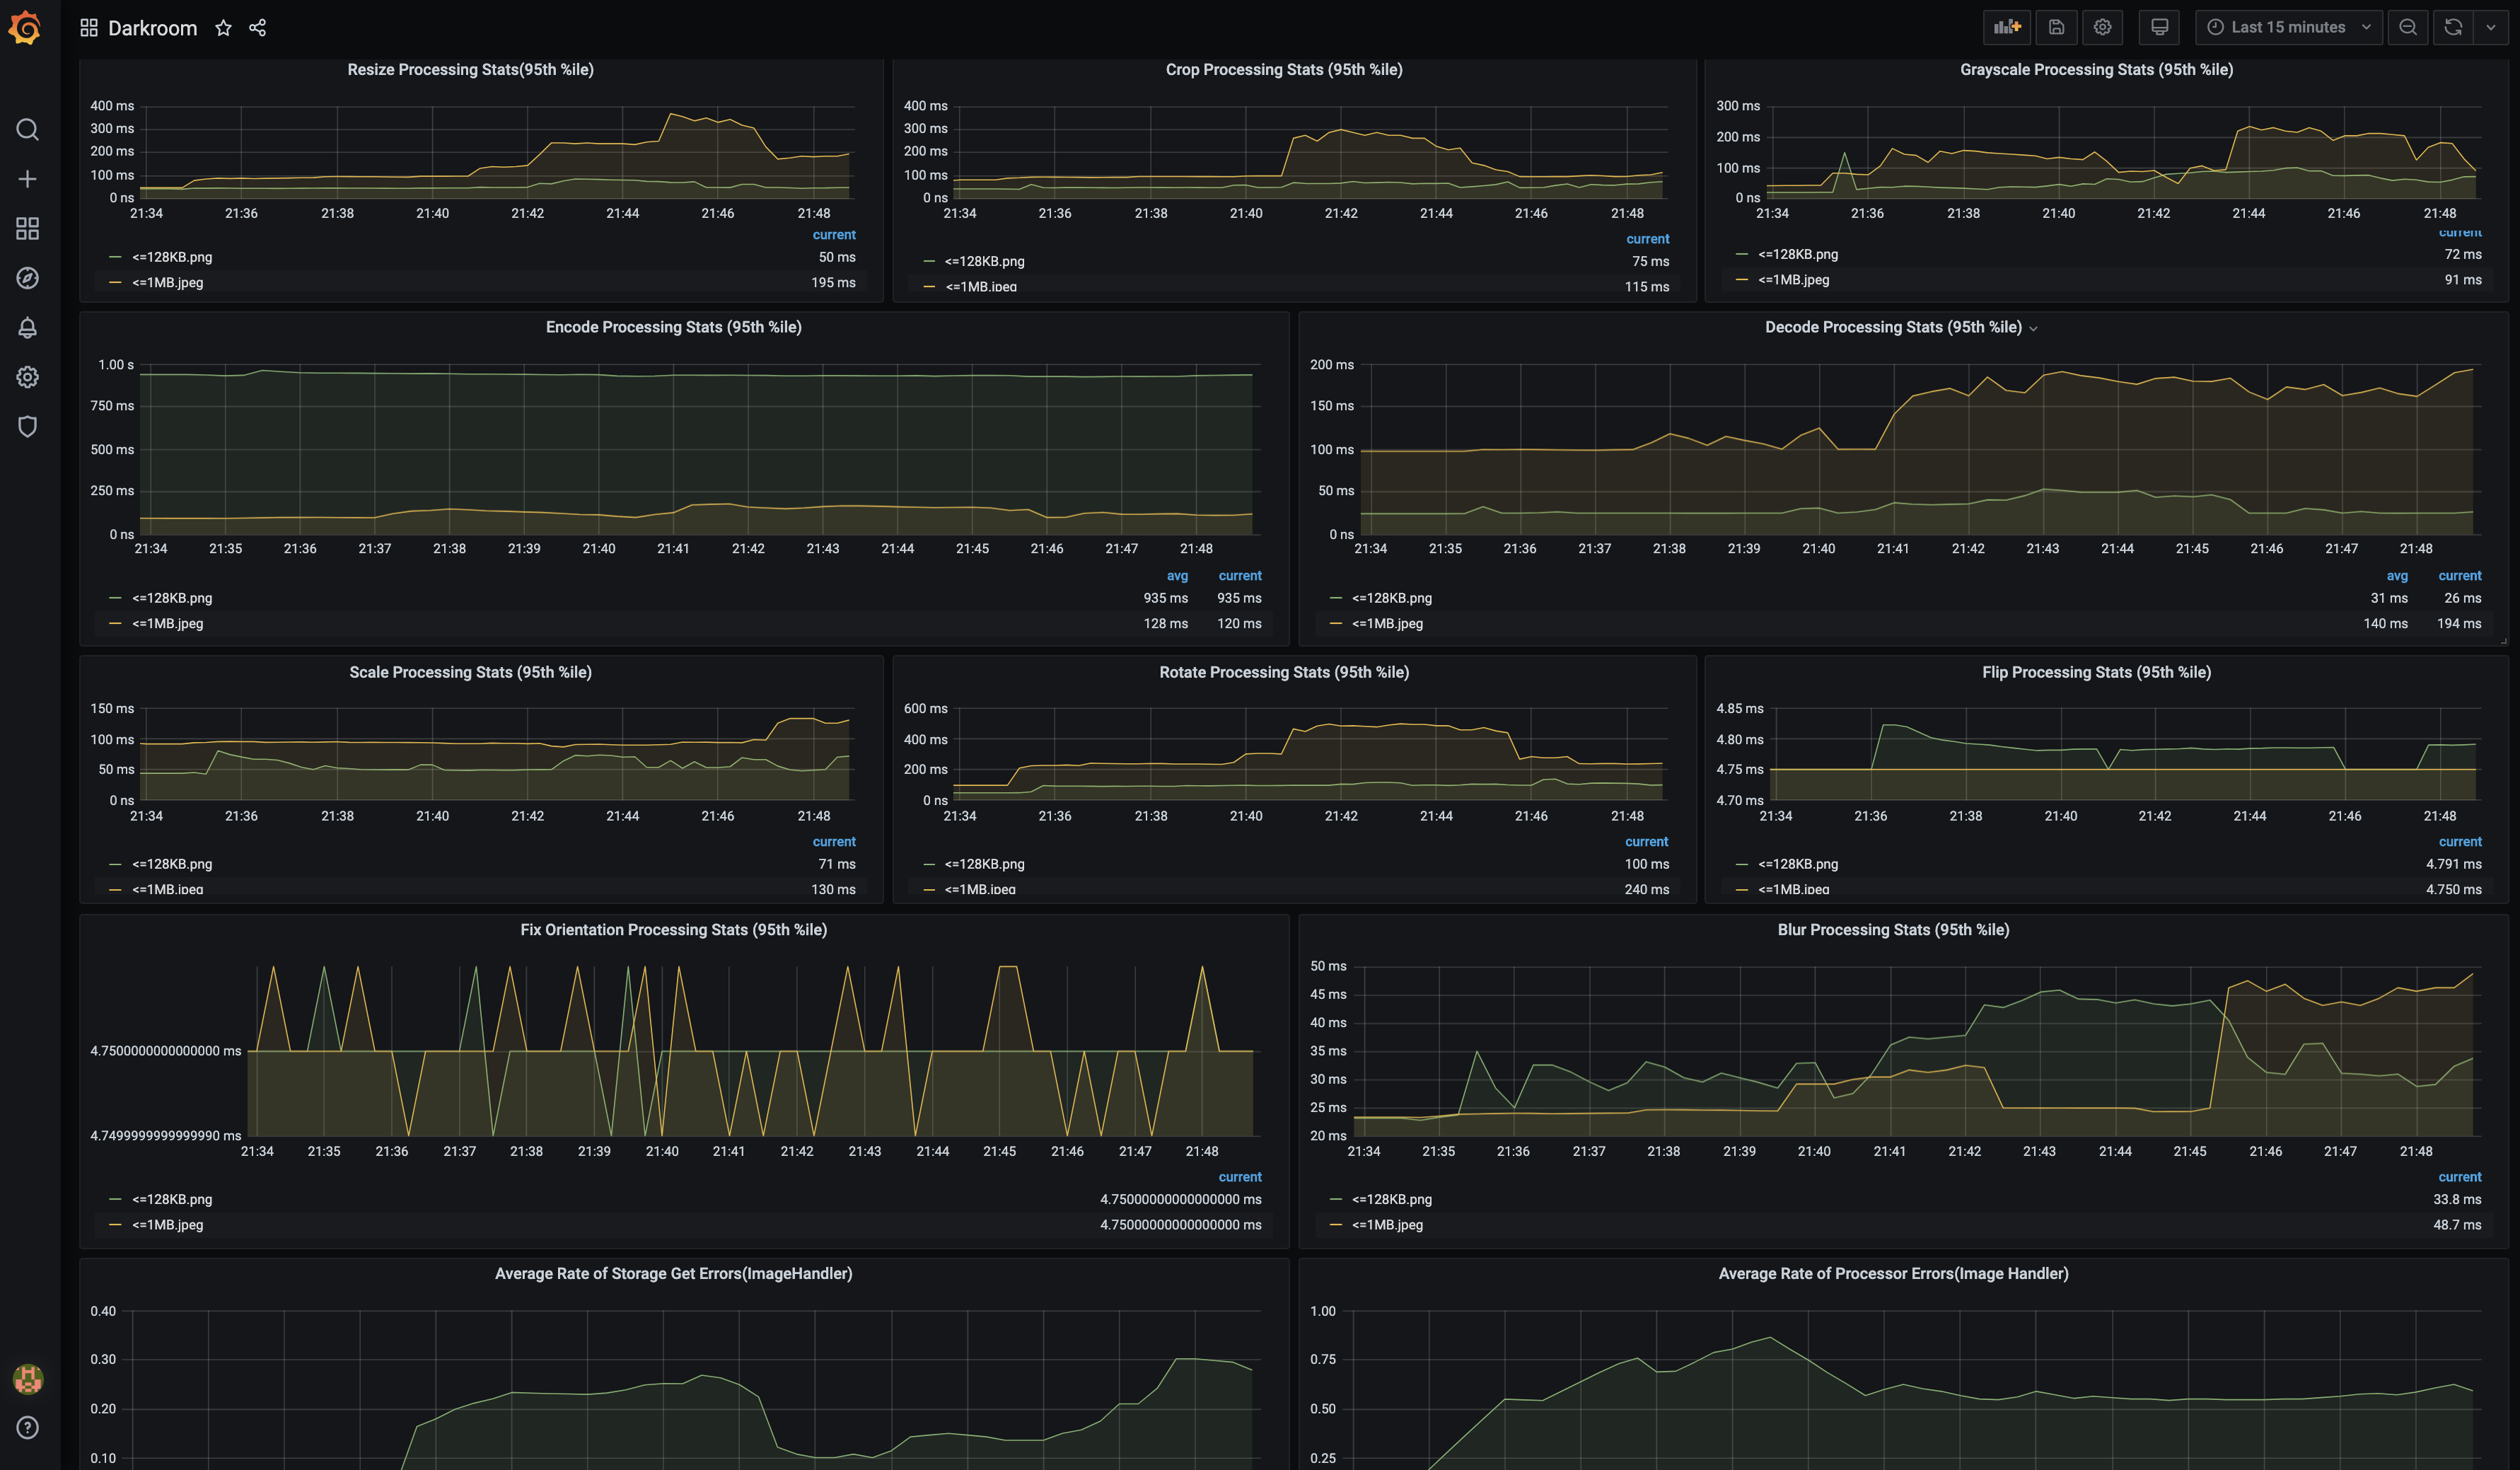Click the share dashboard icon
This screenshot has height=1470, width=2520.
[x=257, y=28]
